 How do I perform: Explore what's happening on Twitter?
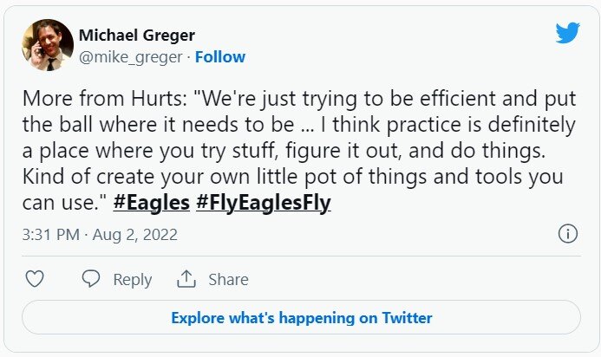(301, 317)
